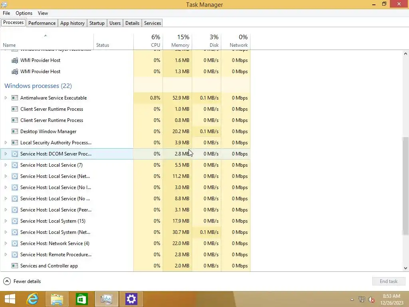409x307 pixels.
Task: Click the End task button
Action: [x=389, y=281]
